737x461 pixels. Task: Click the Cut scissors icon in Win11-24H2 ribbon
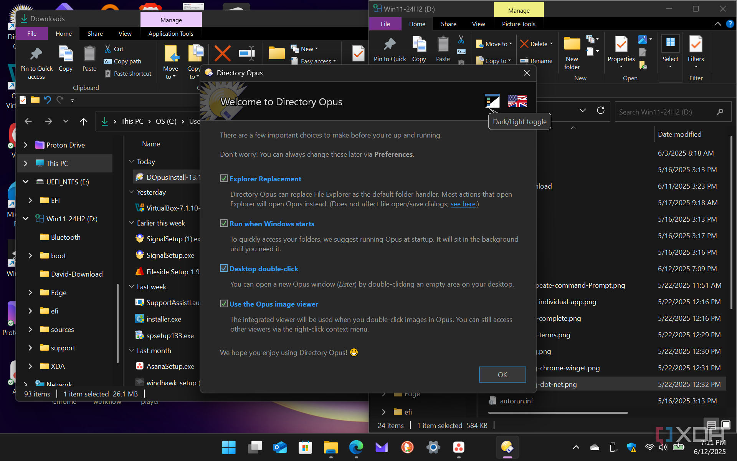(x=461, y=39)
